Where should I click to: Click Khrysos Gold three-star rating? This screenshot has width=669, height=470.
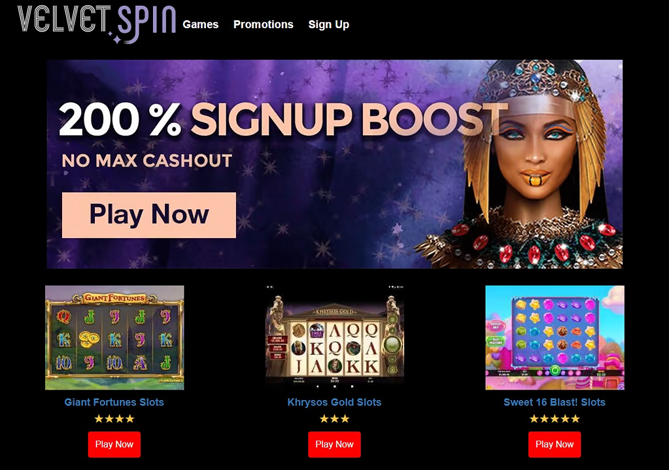coord(335,419)
